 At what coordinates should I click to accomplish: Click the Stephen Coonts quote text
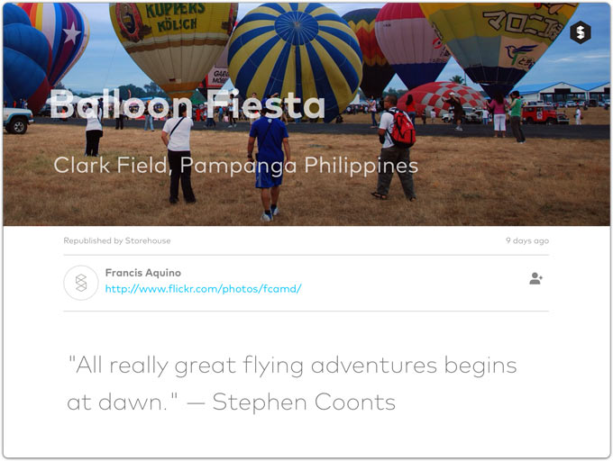(292, 384)
